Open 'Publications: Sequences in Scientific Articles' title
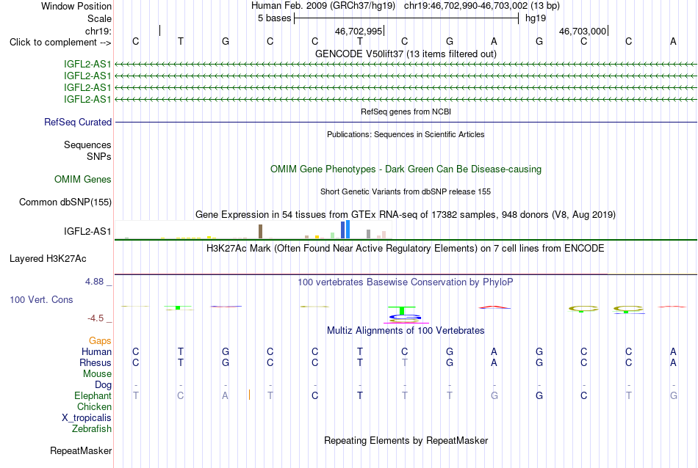This screenshot has width=698, height=468. [406, 134]
